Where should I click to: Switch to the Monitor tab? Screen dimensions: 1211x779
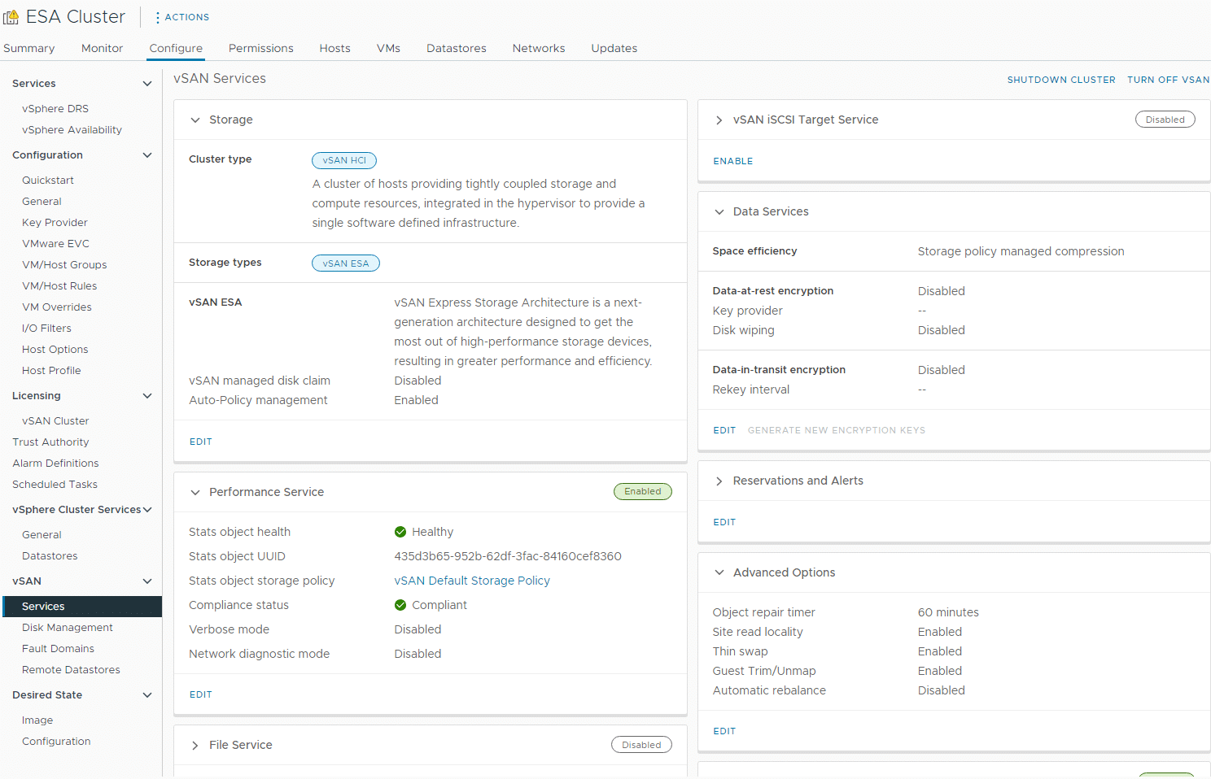click(102, 48)
